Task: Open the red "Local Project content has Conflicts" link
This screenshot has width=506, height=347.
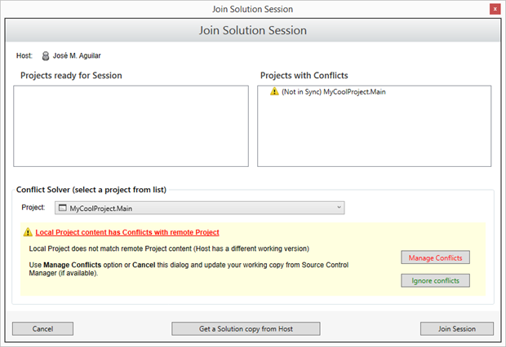Action: point(127,232)
